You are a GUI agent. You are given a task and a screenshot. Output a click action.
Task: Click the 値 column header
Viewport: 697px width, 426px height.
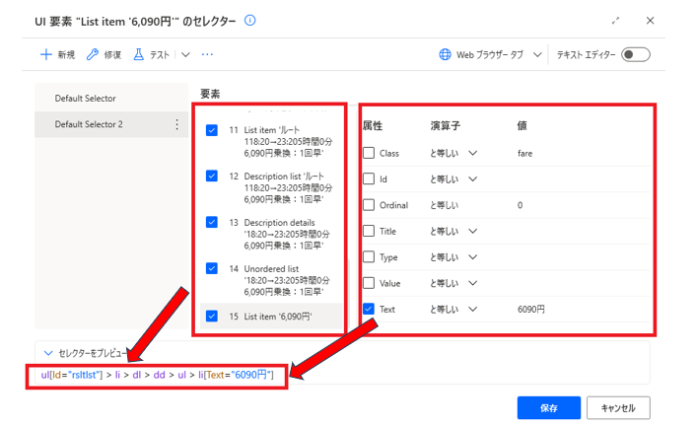point(522,126)
